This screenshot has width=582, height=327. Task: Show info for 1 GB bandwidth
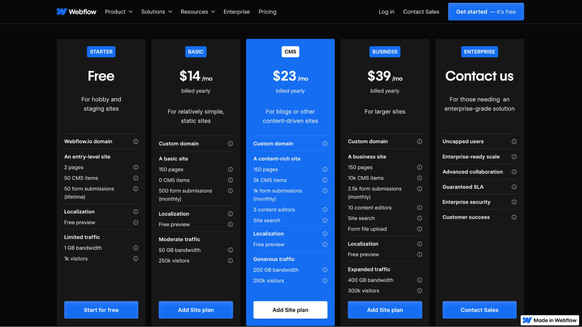coord(136,248)
